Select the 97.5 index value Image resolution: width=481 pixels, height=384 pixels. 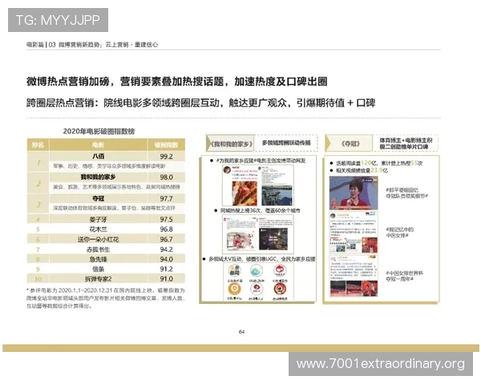click(x=166, y=219)
